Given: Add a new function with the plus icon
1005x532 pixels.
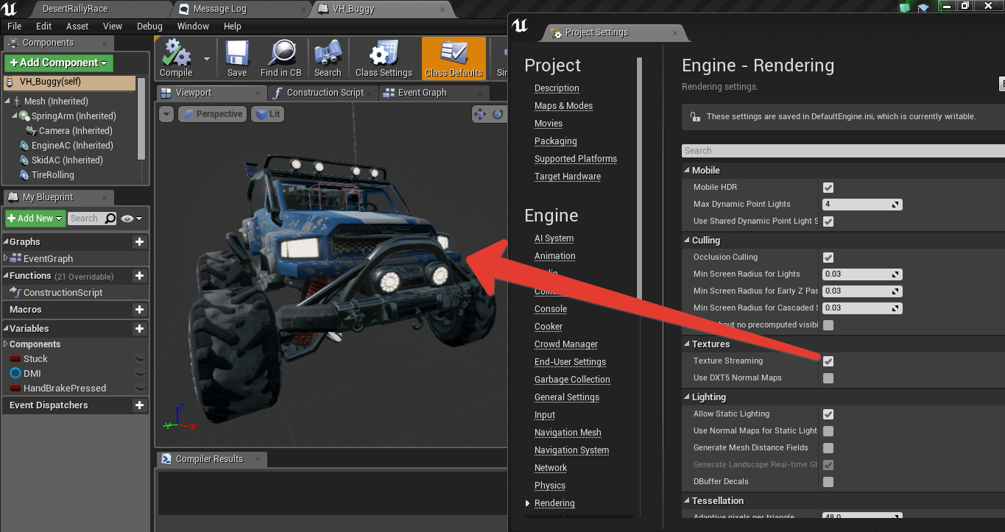Looking at the screenshot, I should [x=139, y=276].
